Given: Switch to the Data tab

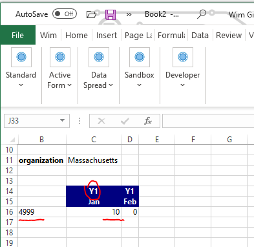Looking at the screenshot, I should click(x=200, y=35).
